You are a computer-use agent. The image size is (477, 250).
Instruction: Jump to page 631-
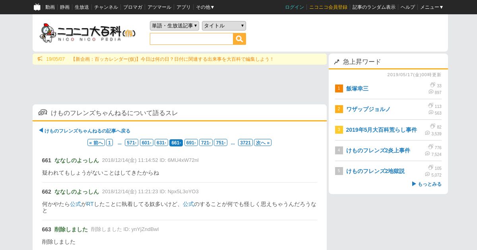161,142
